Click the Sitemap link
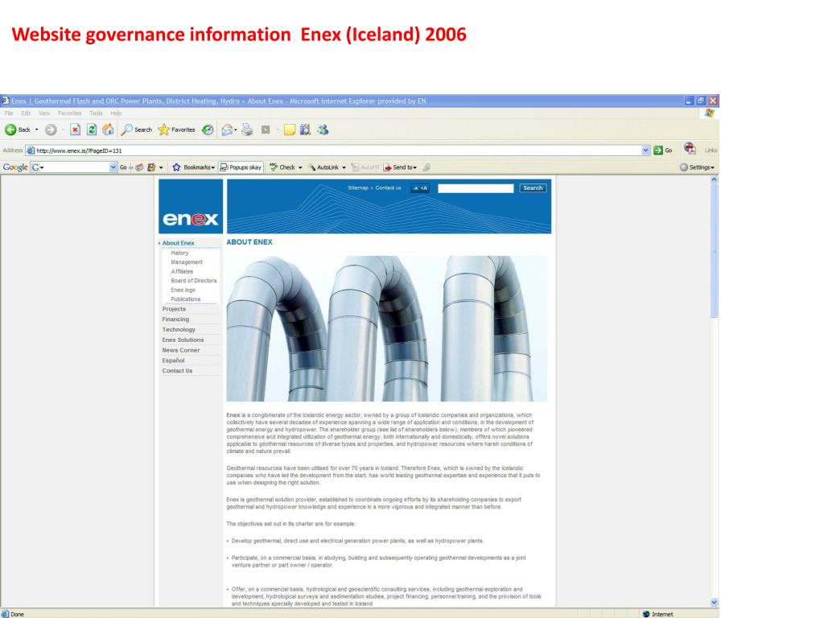 click(x=358, y=187)
